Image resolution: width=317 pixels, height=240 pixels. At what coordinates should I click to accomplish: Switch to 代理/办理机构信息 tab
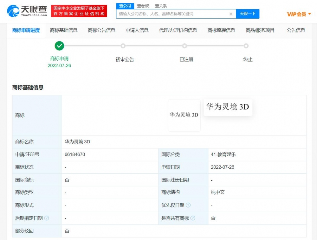pos(178,30)
